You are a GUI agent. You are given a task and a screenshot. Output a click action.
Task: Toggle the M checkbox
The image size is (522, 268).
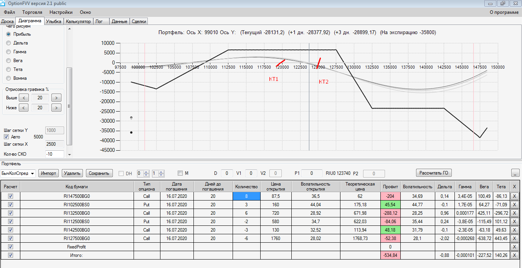(181, 173)
